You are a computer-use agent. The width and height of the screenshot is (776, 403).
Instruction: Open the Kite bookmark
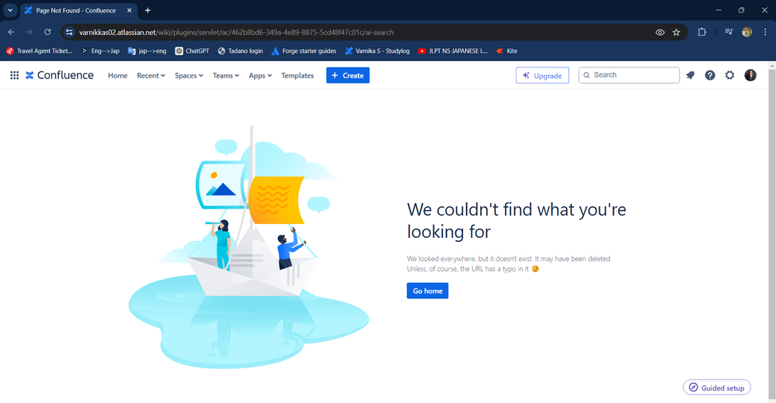tap(506, 51)
